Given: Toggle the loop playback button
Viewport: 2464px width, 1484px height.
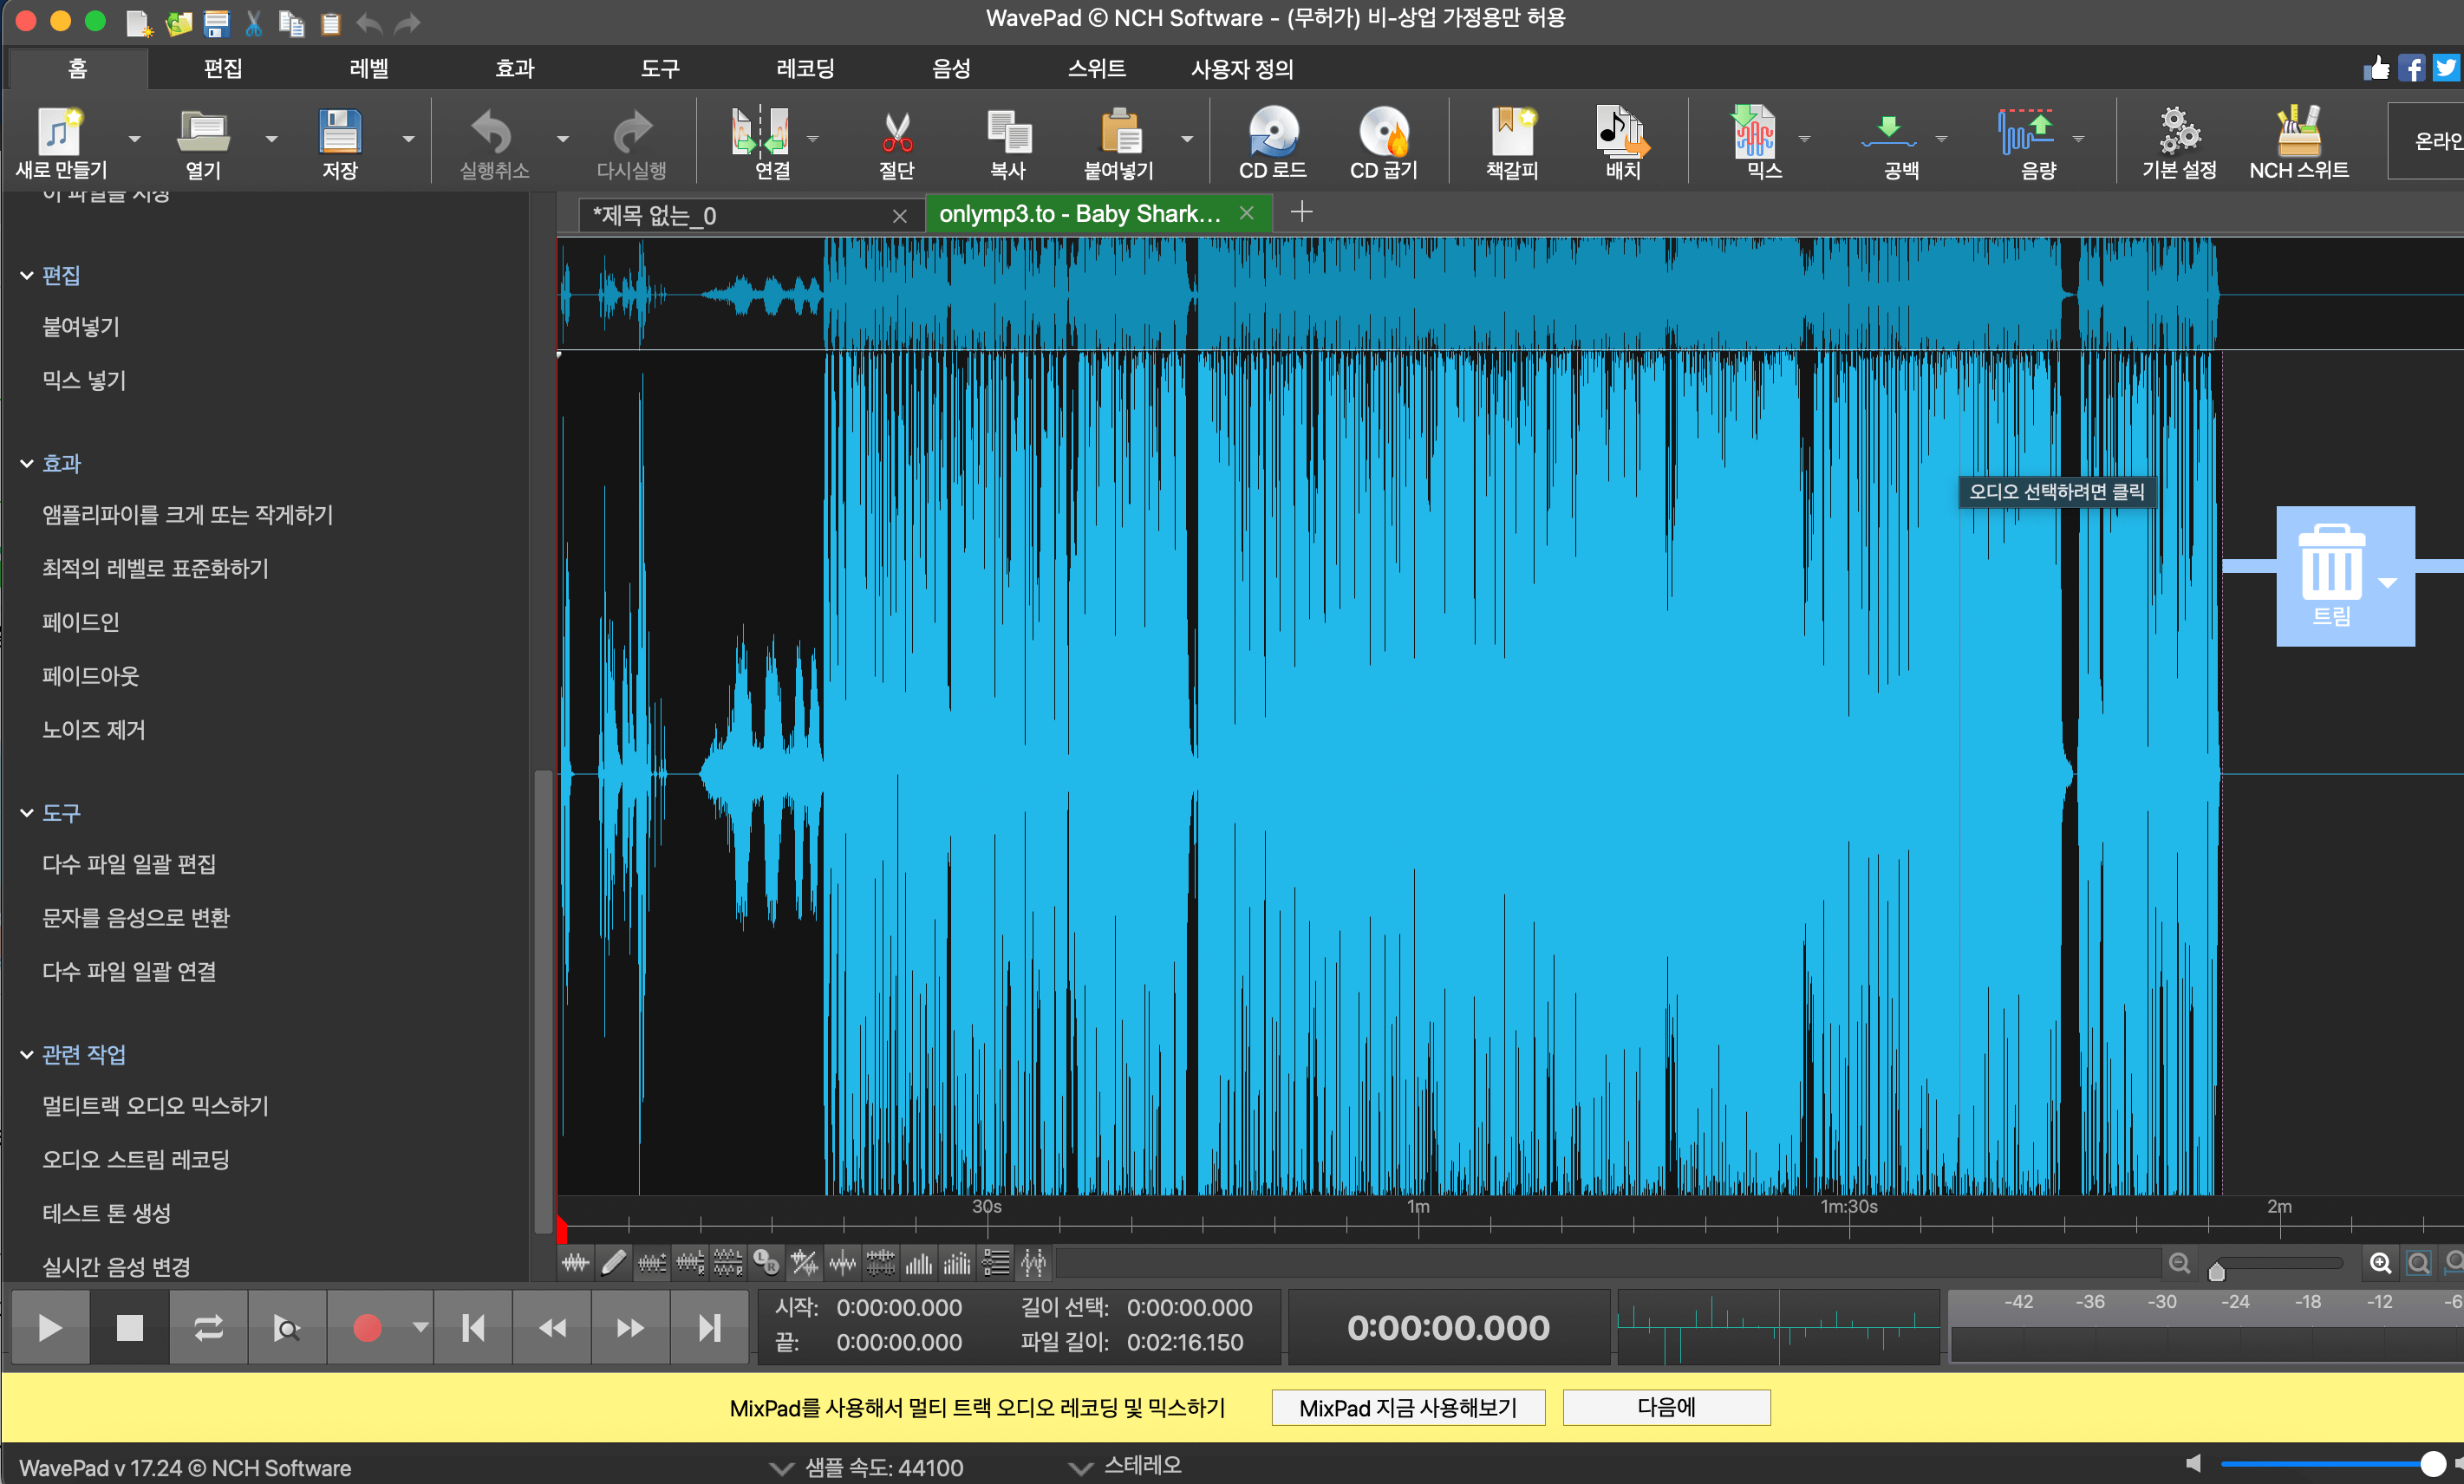Looking at the screenshot, I should [208, 1328].
